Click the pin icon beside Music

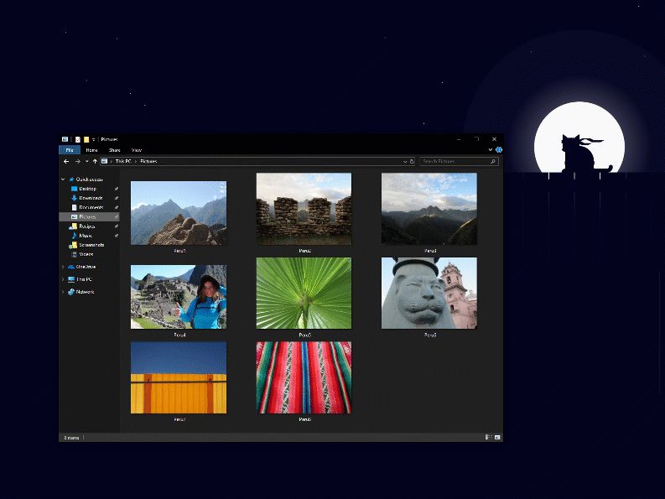117,236
